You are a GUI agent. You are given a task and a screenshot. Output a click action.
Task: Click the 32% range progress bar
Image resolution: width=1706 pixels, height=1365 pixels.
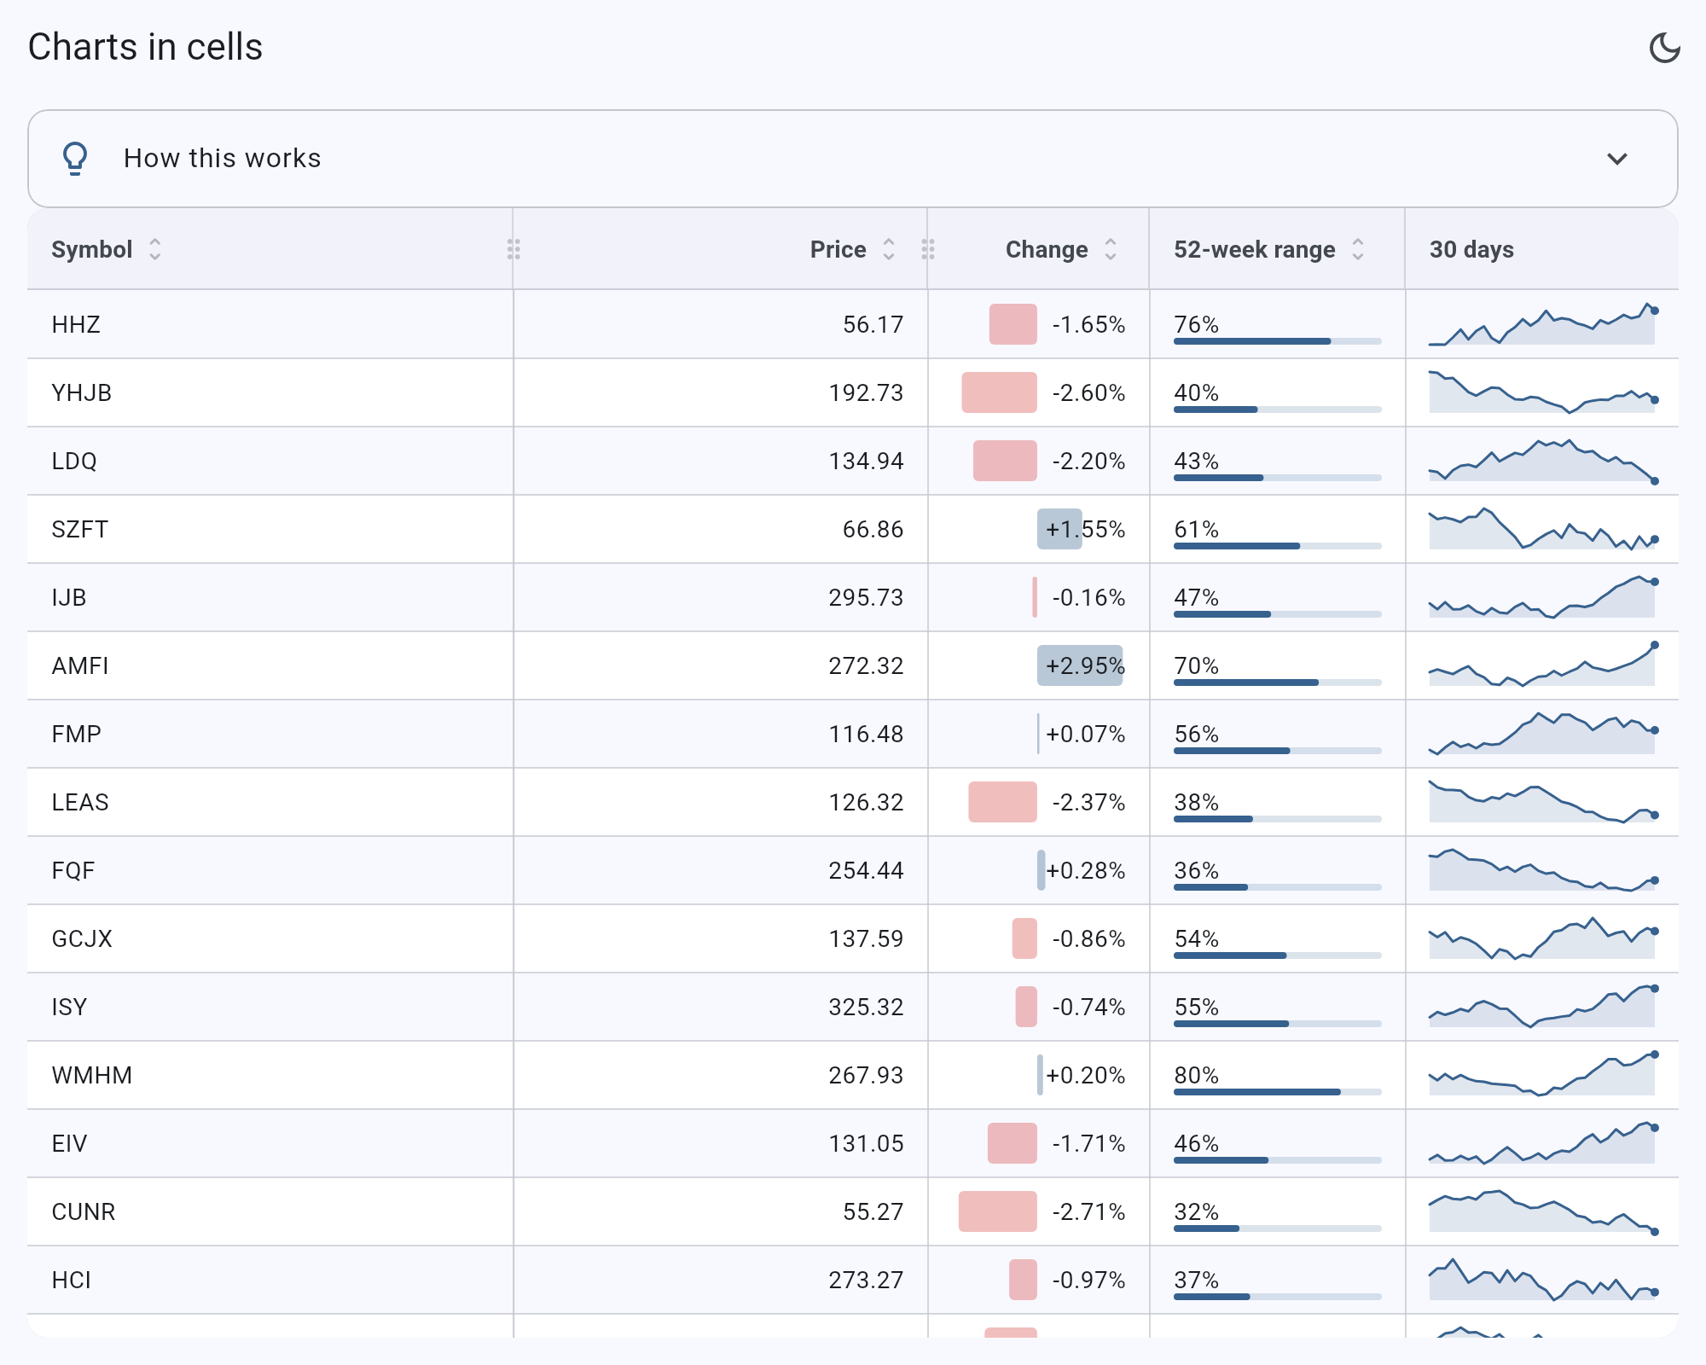point(1277,1228)
